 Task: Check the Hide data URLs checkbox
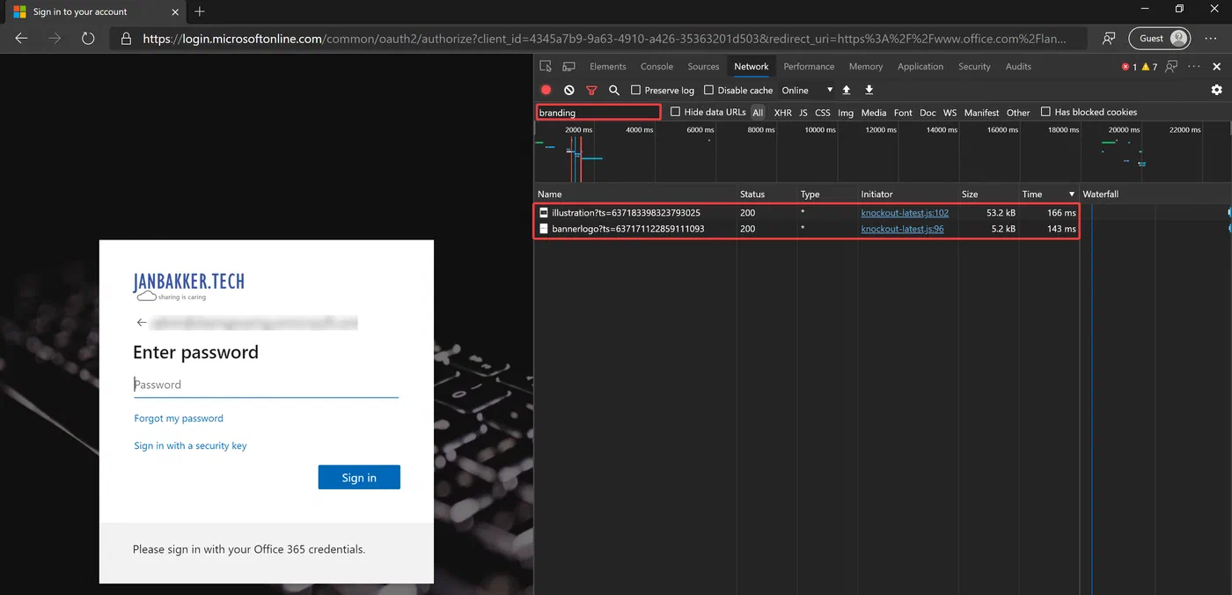coord(675,112)
